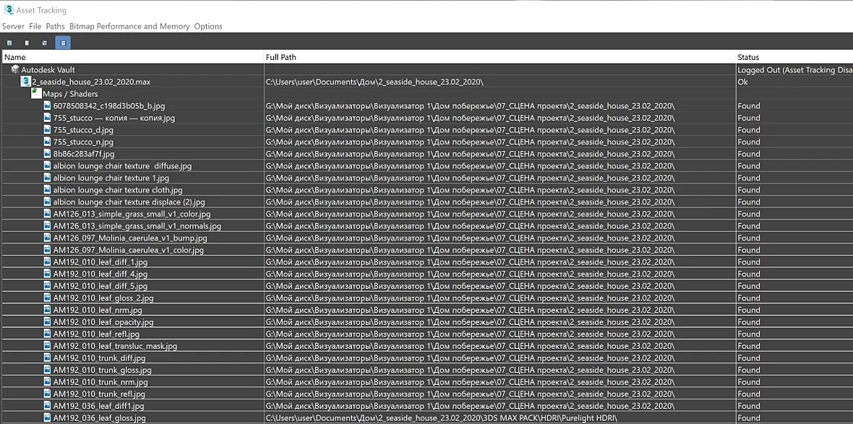Click bitmap icon of 755_stucco_n.jpg
This screenshot has width=853, height=424.
click(48, 142)
